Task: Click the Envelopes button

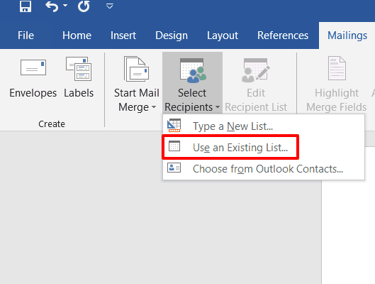Action: coord(33,78)
